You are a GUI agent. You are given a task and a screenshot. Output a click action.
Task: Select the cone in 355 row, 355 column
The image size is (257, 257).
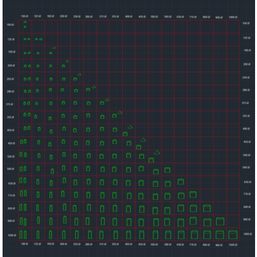120,112
